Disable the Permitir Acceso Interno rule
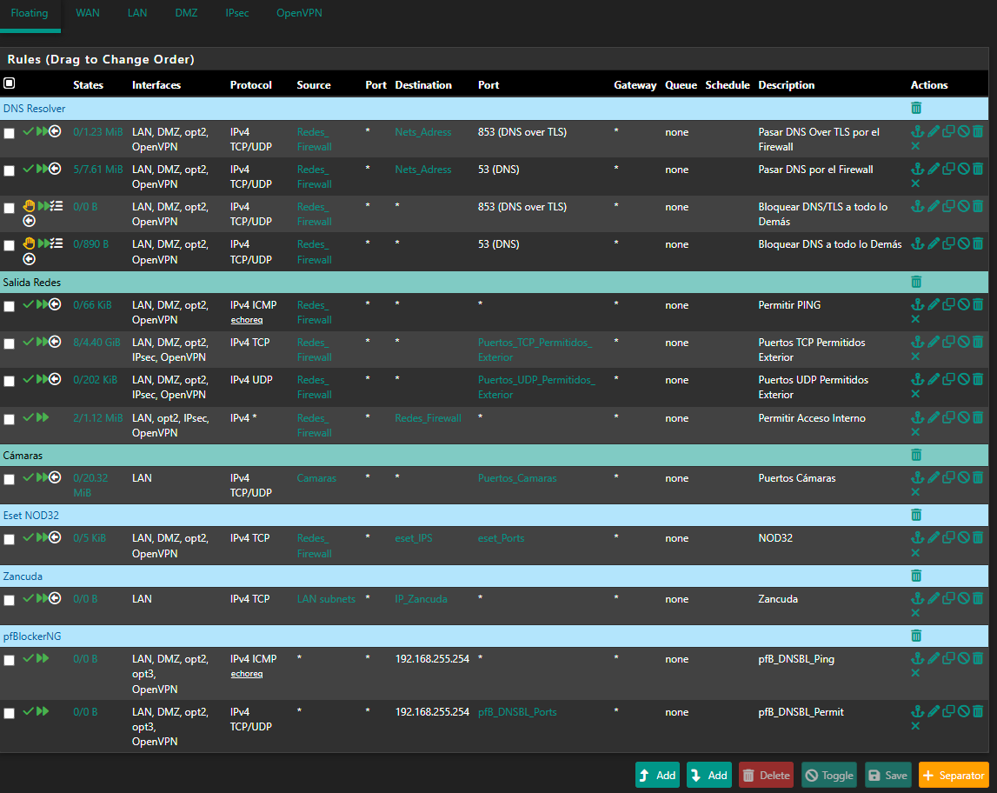997x793 pixels. [963, 418]
